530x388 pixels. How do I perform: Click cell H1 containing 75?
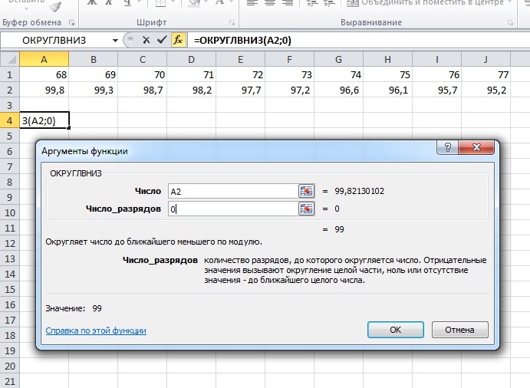pos(387,74)
